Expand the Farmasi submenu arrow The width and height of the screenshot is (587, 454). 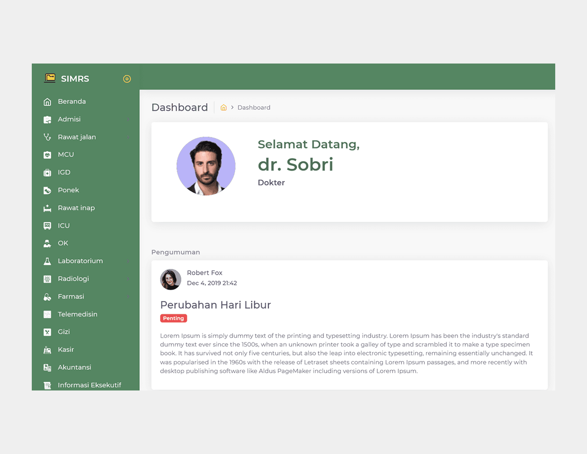[x=128, y=297]
